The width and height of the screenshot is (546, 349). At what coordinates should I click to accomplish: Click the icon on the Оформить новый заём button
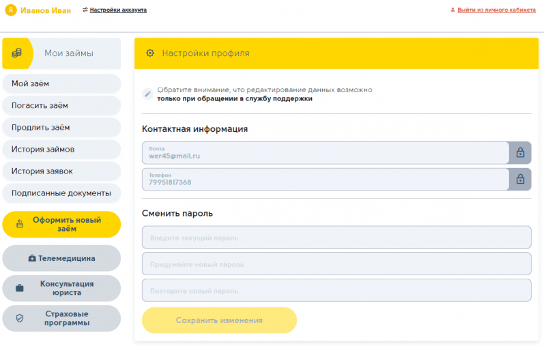pyautogui.click(x=20, y=224)
